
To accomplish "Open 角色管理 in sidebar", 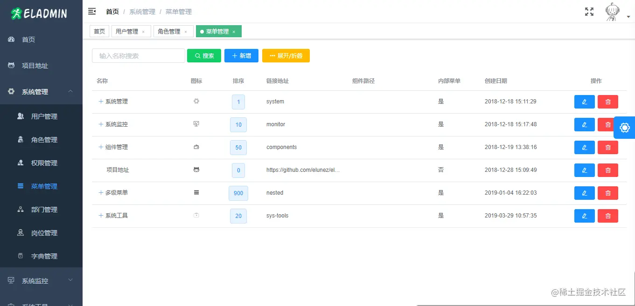I will 41,140.
